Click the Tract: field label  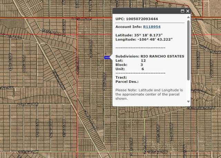pos(121,77)
